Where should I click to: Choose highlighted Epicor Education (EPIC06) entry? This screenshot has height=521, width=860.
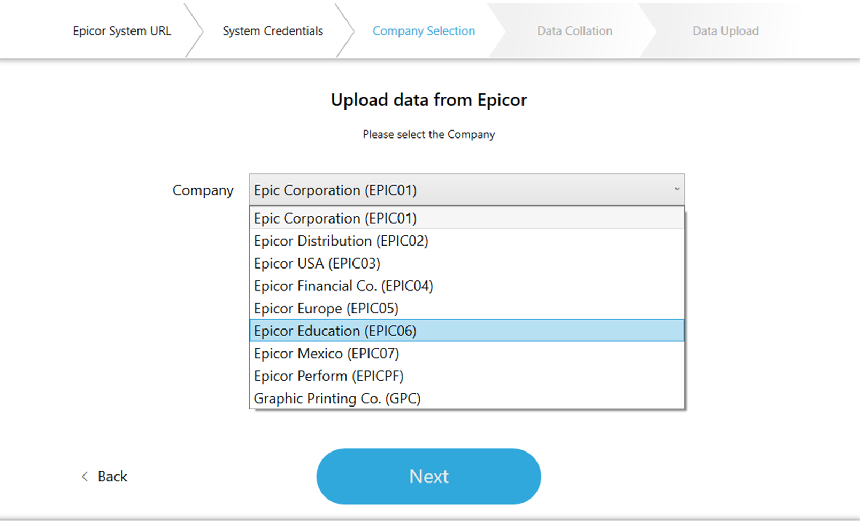tap(335, 331)
